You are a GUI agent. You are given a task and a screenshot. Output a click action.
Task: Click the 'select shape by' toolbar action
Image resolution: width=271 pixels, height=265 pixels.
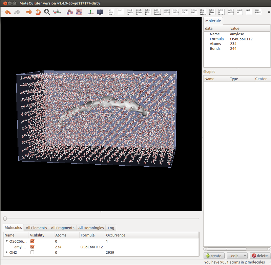pos(212,12)
